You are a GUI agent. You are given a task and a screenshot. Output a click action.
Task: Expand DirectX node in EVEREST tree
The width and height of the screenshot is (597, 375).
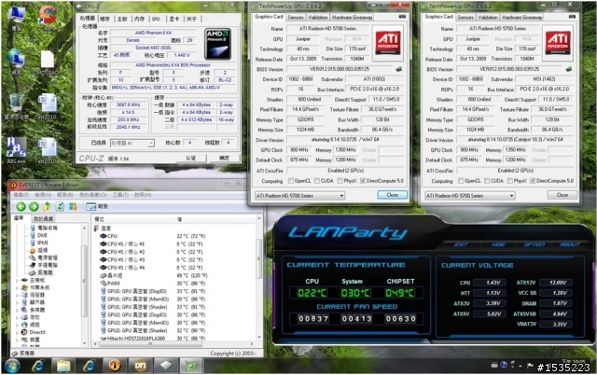(17, 332)
